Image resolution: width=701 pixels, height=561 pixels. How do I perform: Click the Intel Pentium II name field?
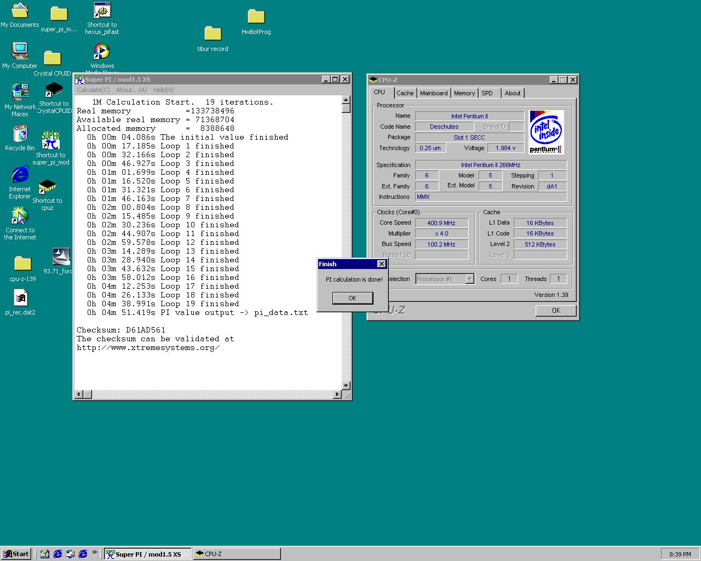[469, 116]
